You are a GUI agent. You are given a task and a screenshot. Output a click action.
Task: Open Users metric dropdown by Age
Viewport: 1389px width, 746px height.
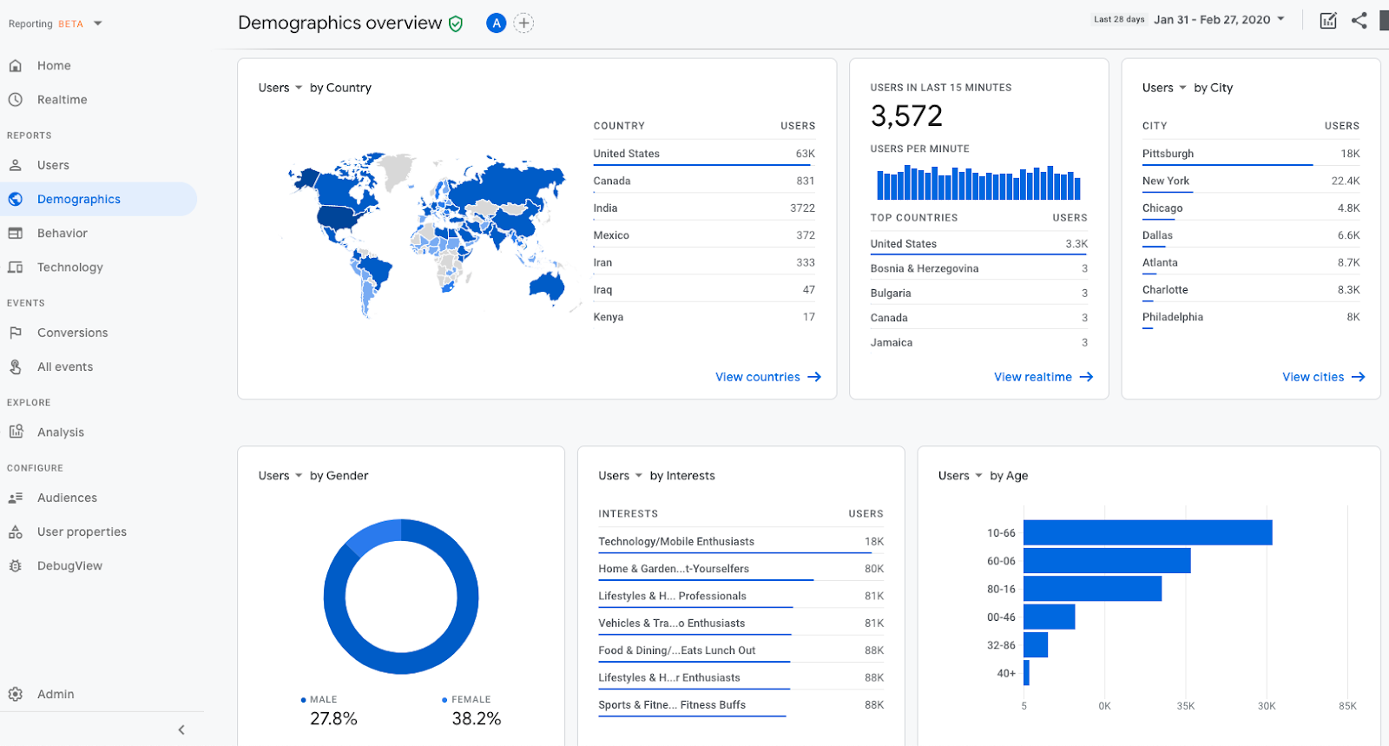961,476
